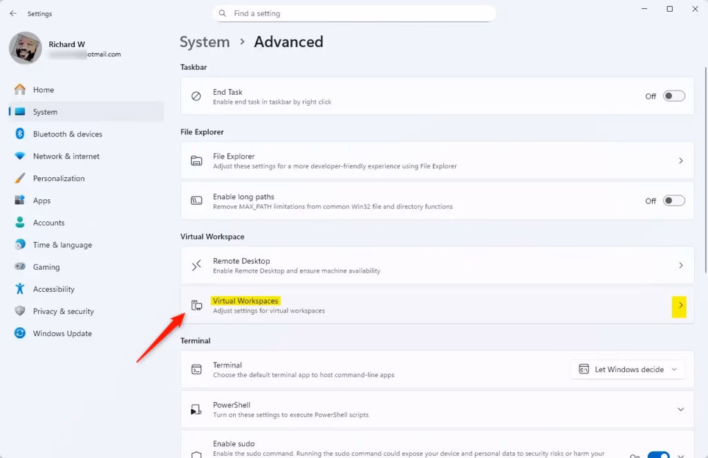708x458 pixels.
Task: Open Remote Desktop chevron
Action: [x=680, y=266]
